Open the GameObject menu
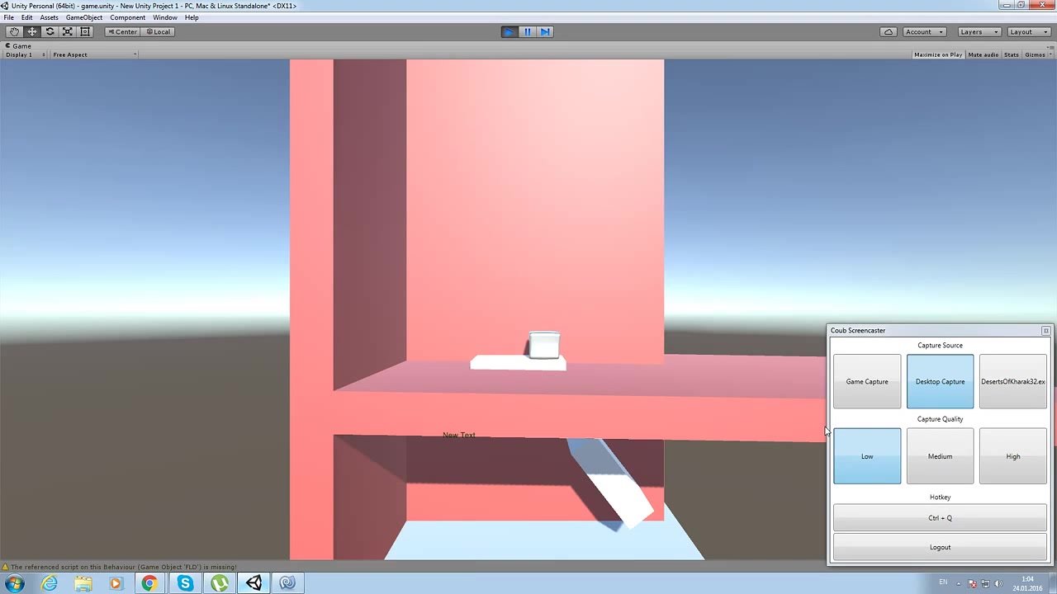The image size is (1057, 594). click(83, 17)
